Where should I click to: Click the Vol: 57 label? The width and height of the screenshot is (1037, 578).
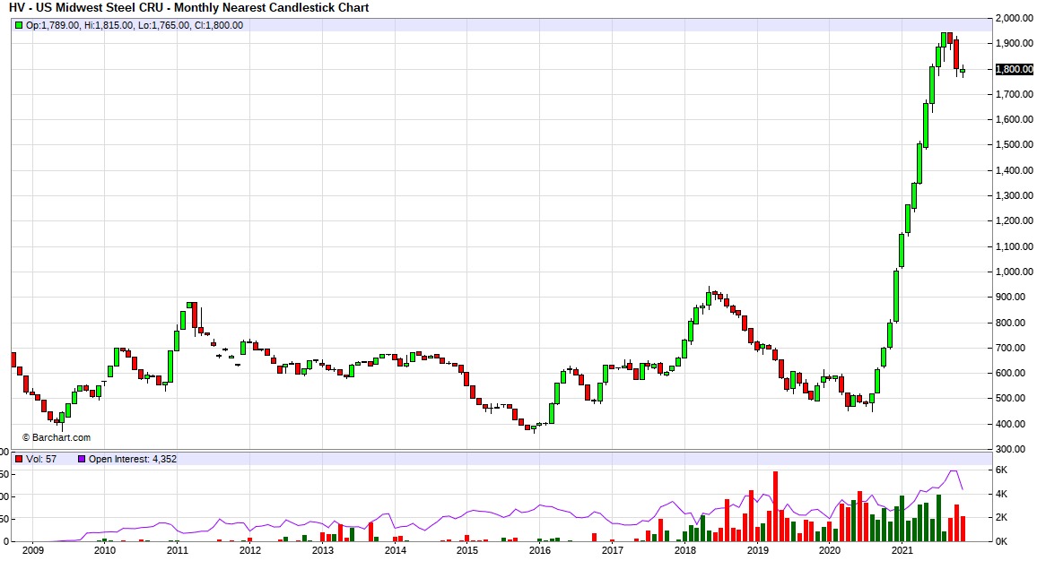(x=41, y=459)
